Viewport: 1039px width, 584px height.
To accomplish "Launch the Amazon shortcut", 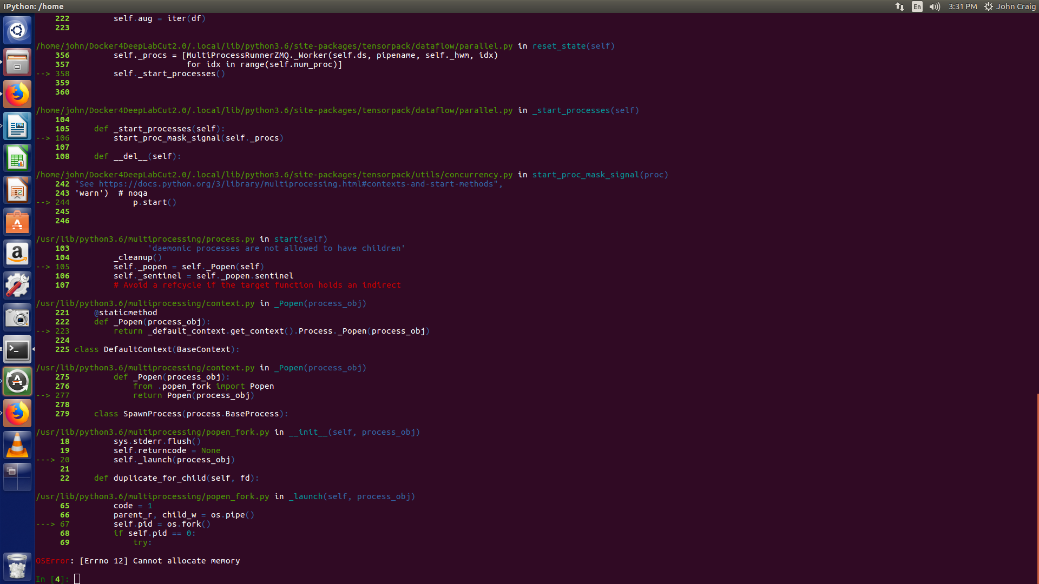I will click(17, 254).
